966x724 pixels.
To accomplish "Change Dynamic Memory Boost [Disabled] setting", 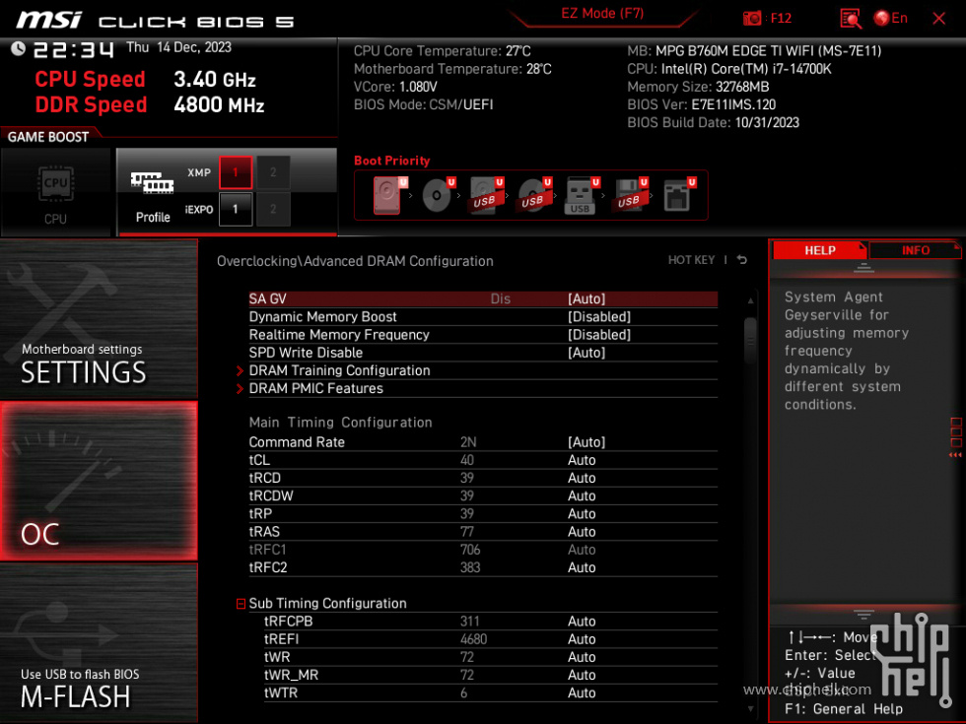I will (x=599, y=316).
